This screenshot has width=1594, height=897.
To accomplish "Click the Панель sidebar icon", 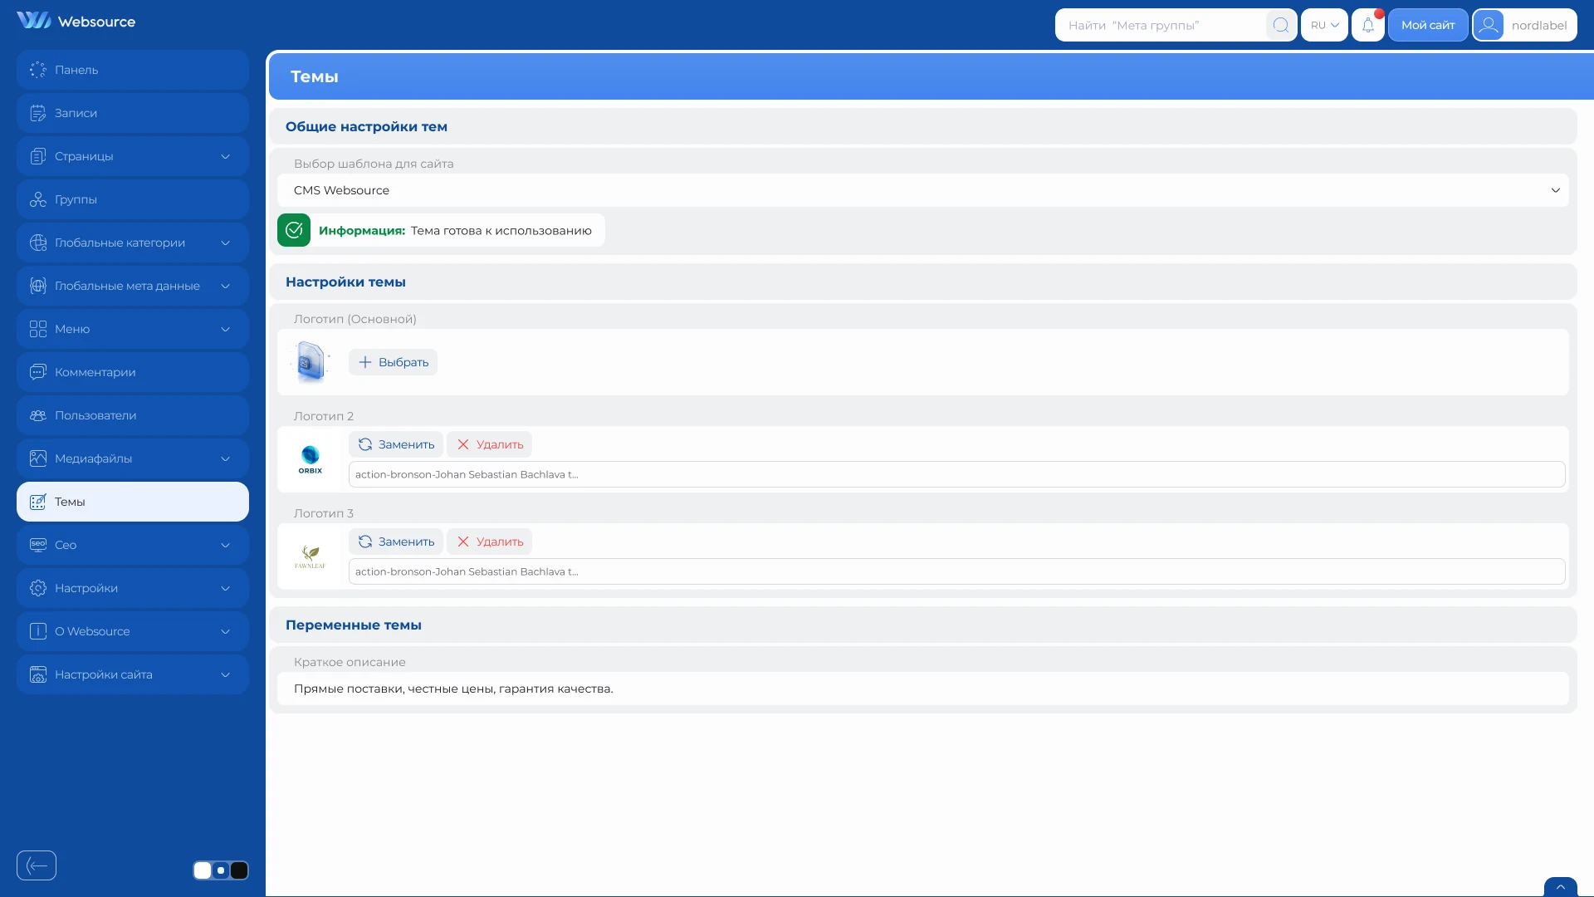I will [38, 70].
